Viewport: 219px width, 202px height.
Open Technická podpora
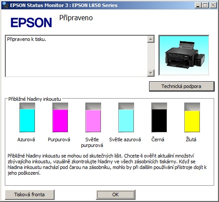(x=182, y=86)
